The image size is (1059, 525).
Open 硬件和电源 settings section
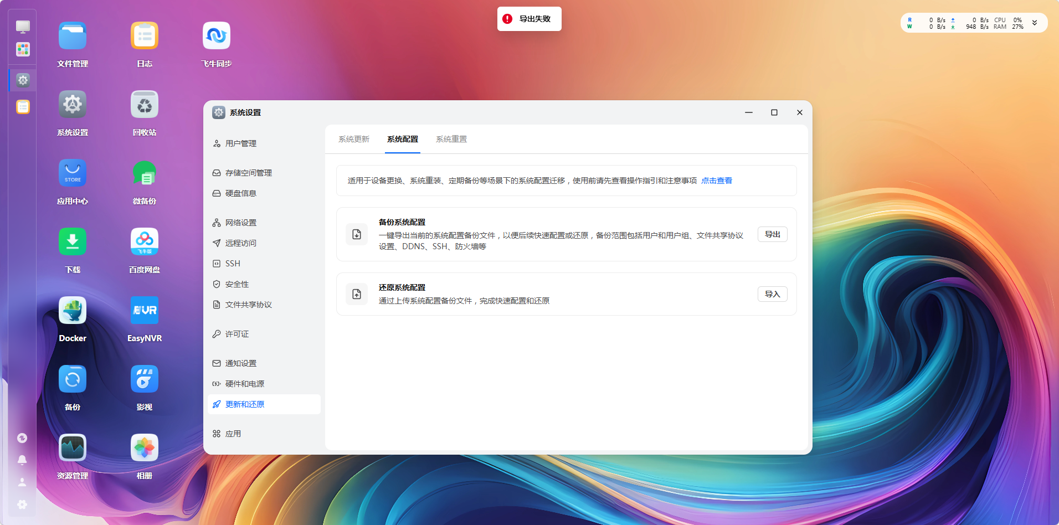(264, 384)
